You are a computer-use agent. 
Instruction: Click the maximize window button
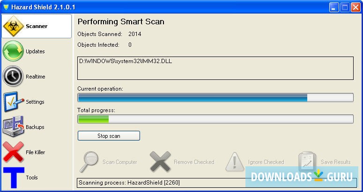(x=345, y=7)
